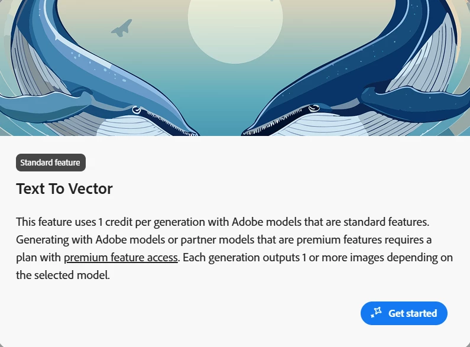Click the left whale's pectoral fin
Viewport: 470px width, 347px height.
click(x=45, y=105)
